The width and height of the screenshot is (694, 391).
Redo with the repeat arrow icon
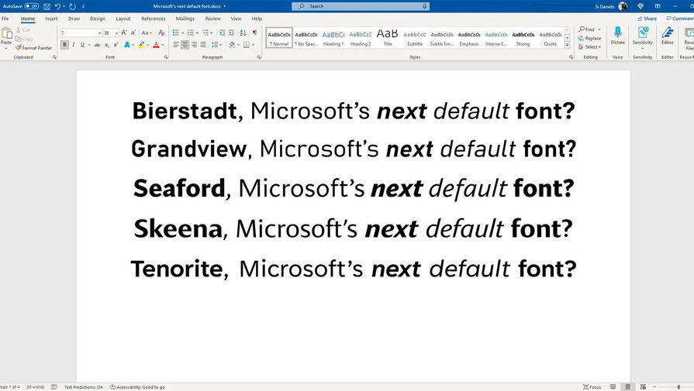[x=73, y=6]
